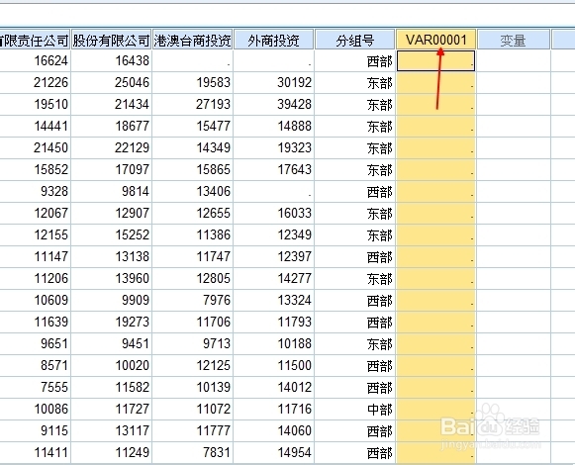Screen dimensions: 575x465
Task: Click cell value 15852
Action: (x=51, y=169)
